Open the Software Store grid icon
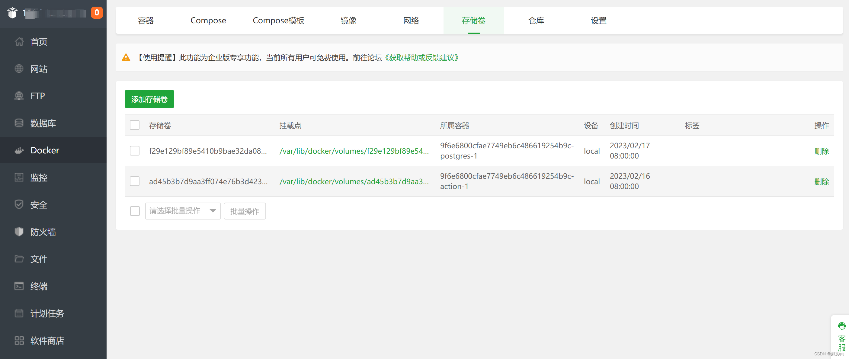 [x=19, y=340]
